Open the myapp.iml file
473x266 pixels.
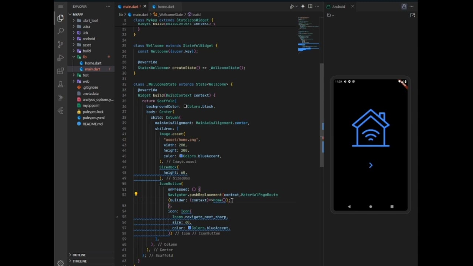pyautogui.click(x=91, y=106)
